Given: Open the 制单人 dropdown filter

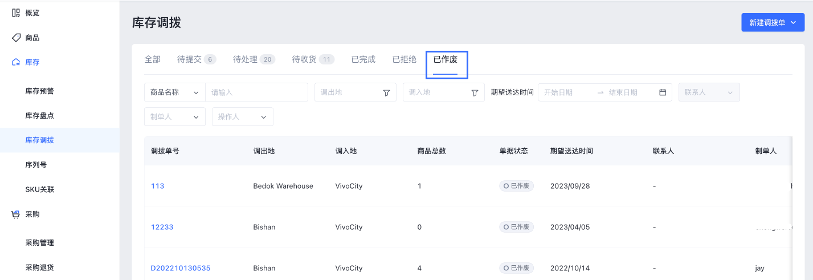Looking at the screenshot, I should point(175,116).
